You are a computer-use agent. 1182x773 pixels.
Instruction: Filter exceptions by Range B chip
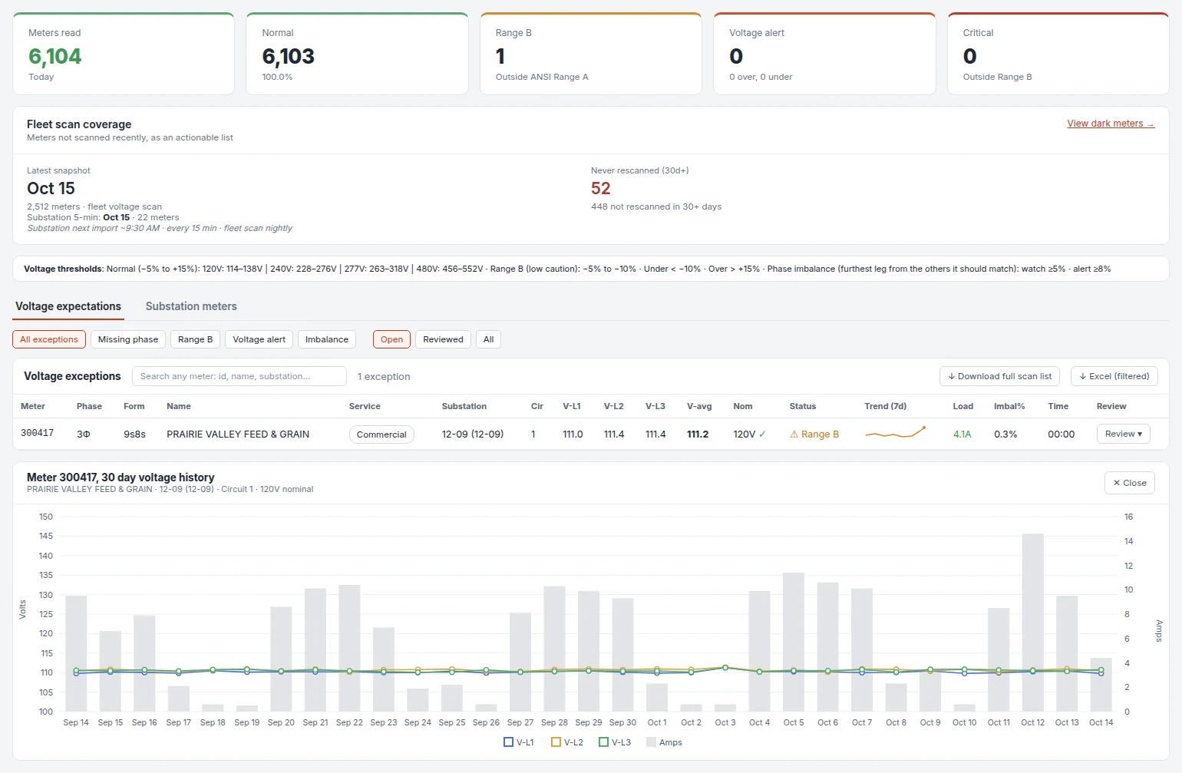[195, 339]
